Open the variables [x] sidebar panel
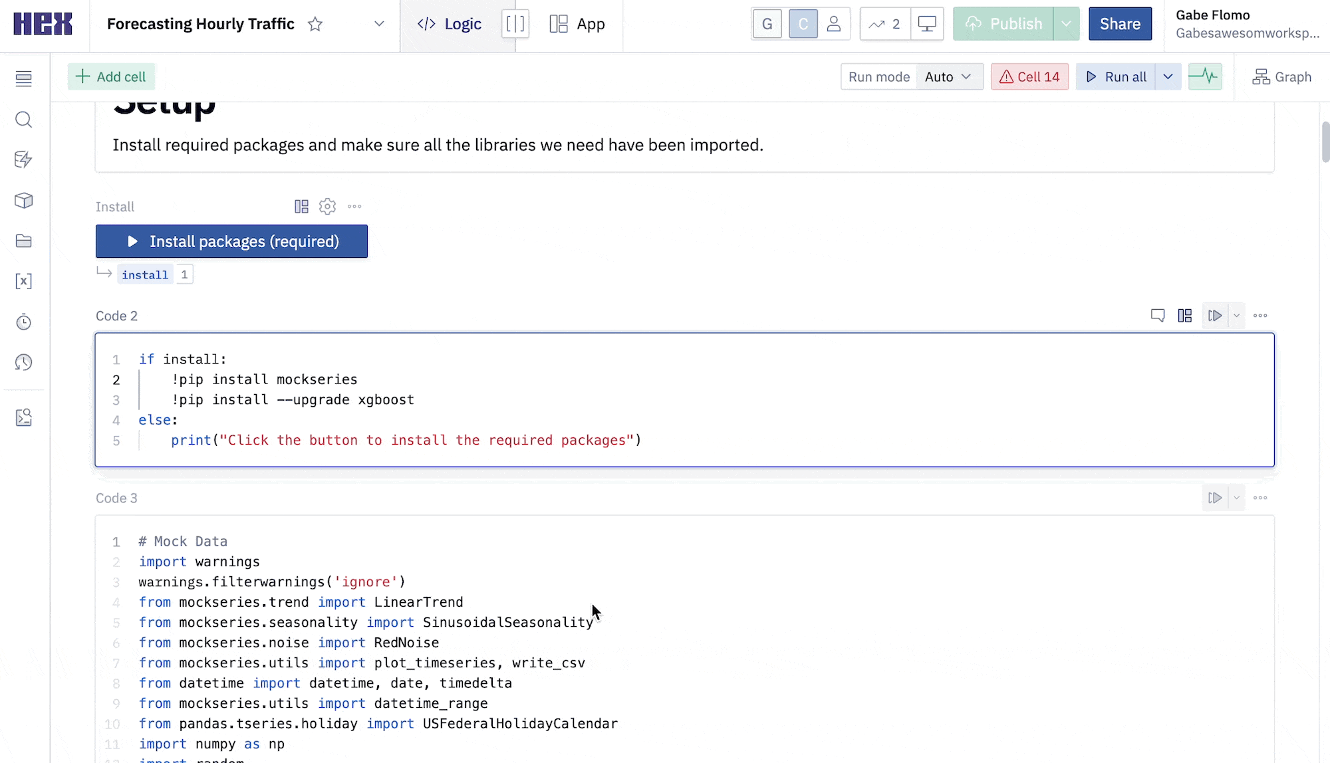This screenshot has width=1330, height=763. click(x=24, y=281)
